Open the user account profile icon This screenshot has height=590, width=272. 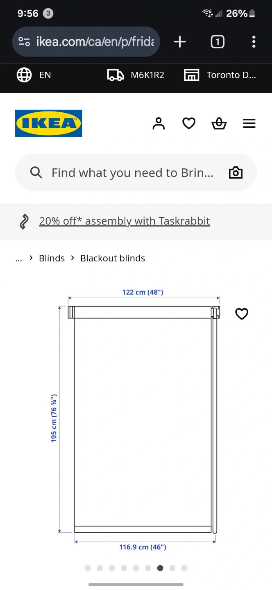pyautogui.click(x=159, y=123)
